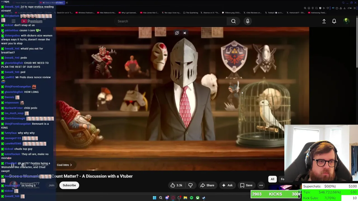Open Opera browser from the taskbar
The height and width of the screenshot is (201, 358).
[x=173, y=198]
